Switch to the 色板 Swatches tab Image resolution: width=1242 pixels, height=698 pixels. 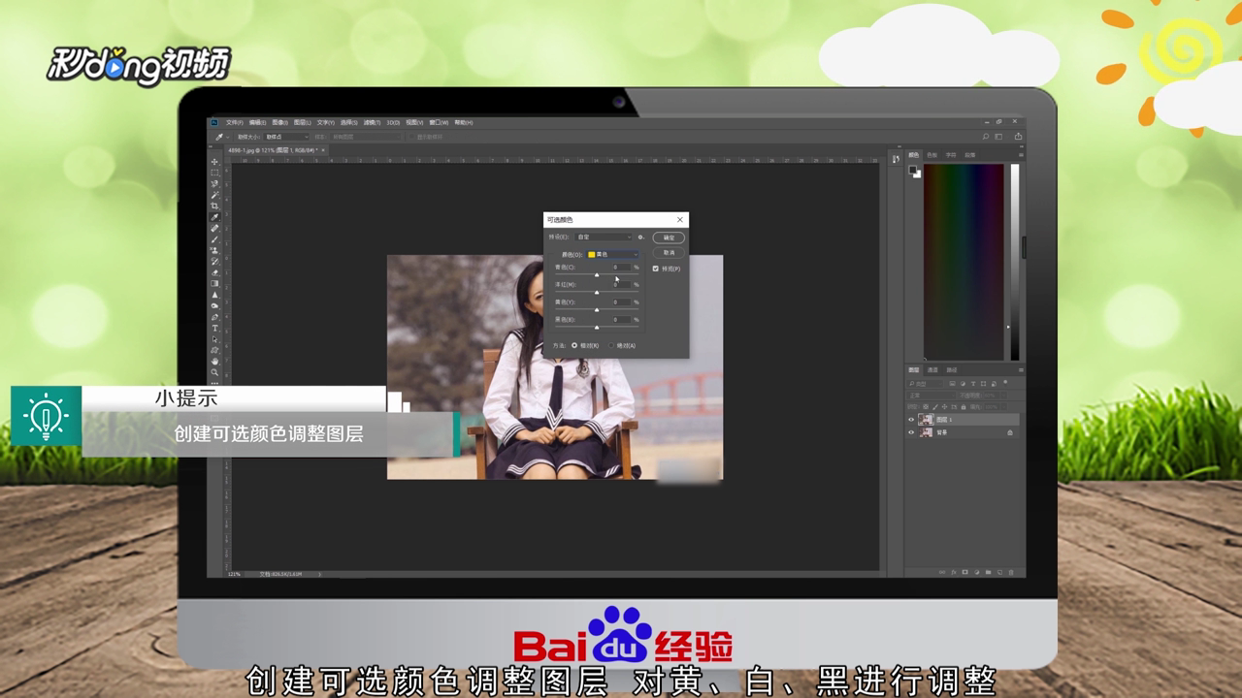click(x=931, y=155)
